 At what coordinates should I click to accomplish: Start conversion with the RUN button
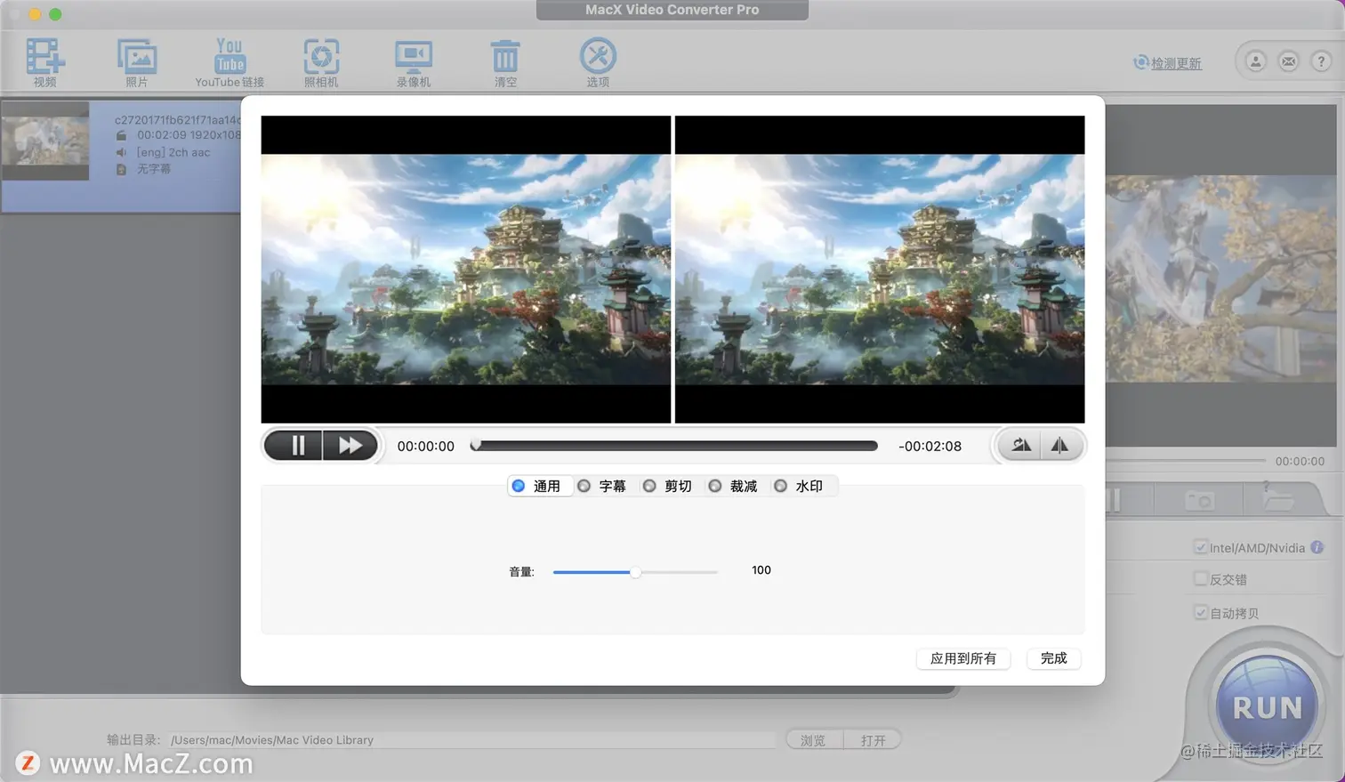(1267, 706)
